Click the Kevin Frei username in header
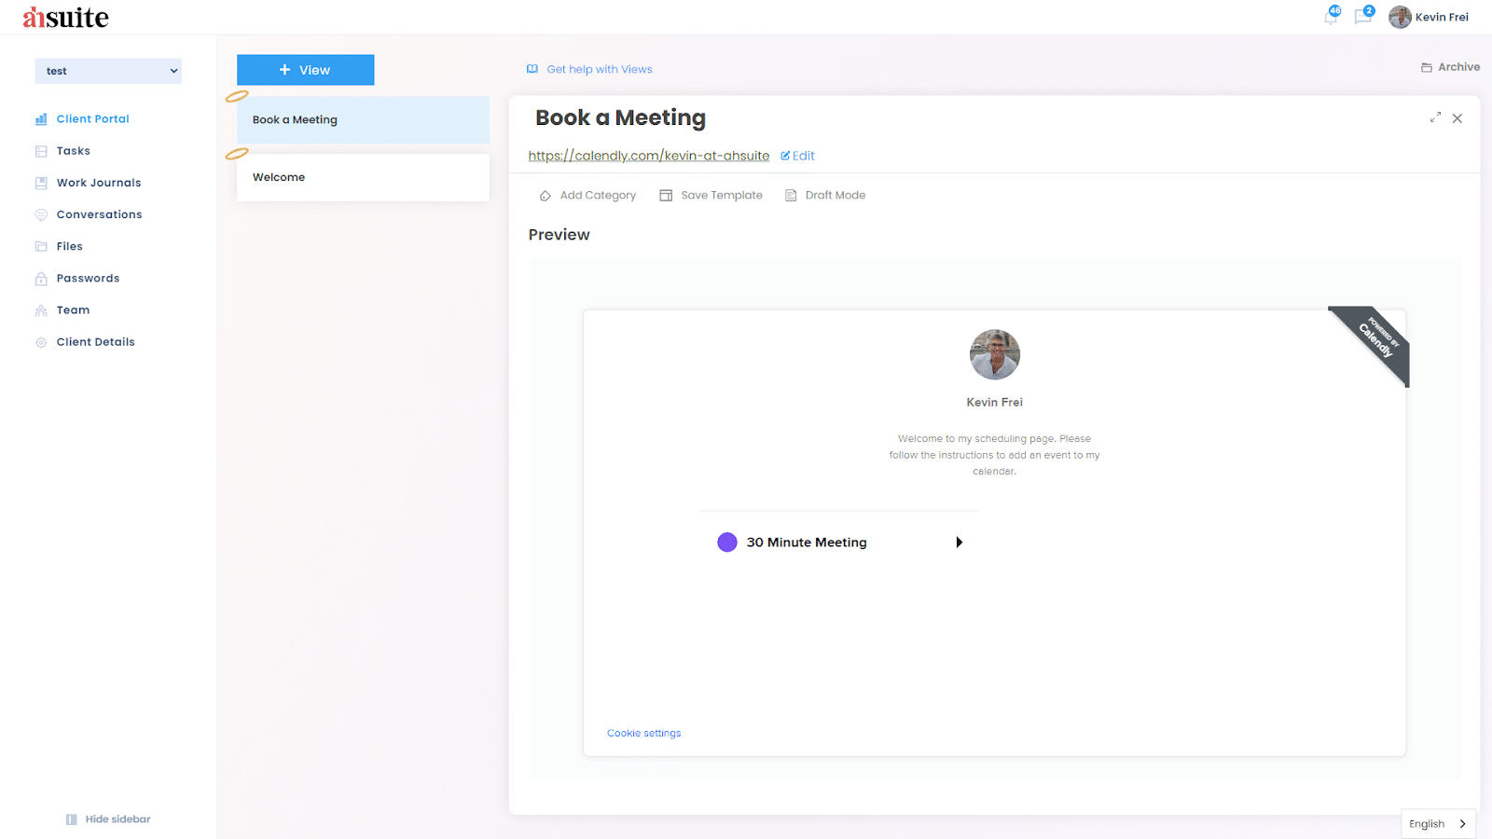The width and height of the screenshot is (1492, 839). point(1442,17)
